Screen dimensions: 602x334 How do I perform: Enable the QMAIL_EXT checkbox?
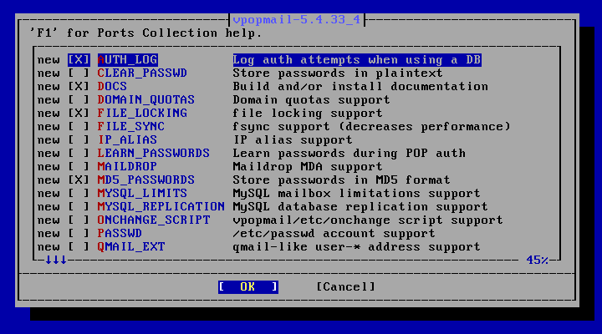79,247
